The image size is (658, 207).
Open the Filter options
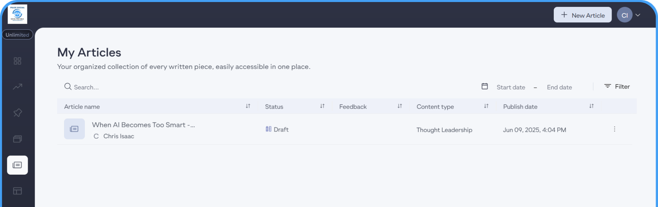point(617,86)
